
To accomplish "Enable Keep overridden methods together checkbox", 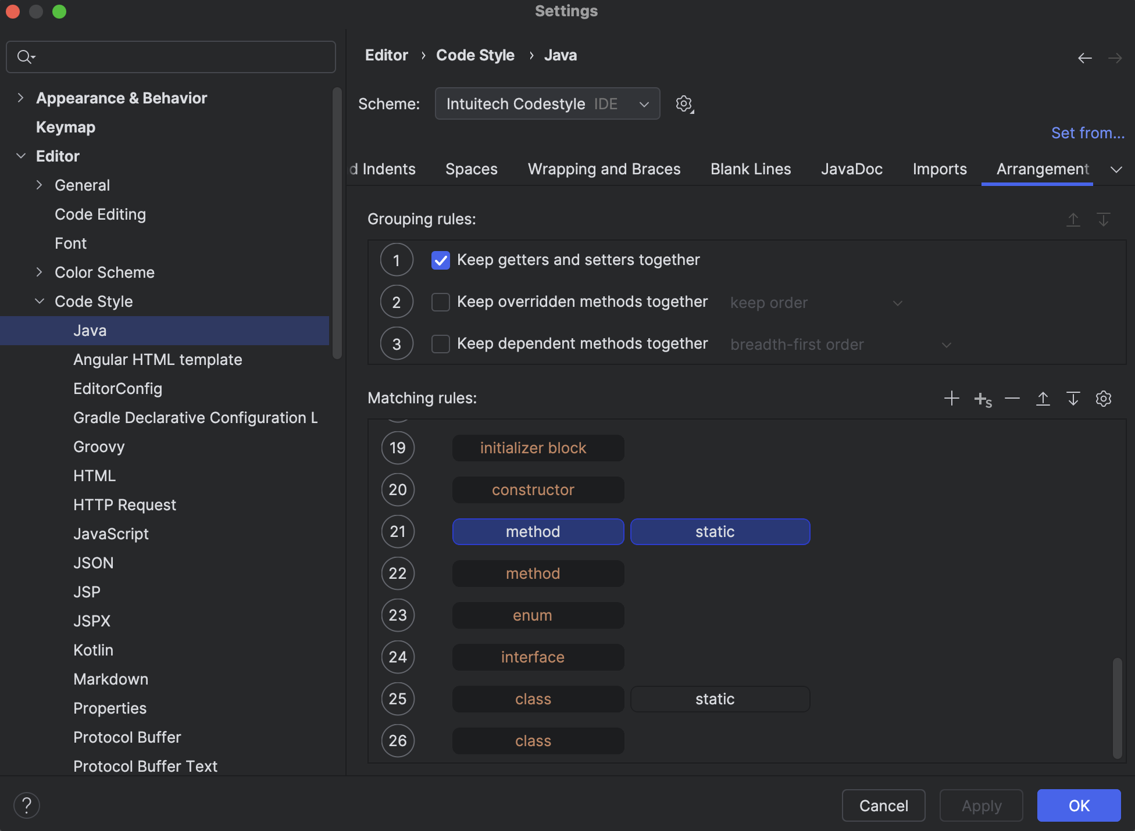I will point(441,302).
